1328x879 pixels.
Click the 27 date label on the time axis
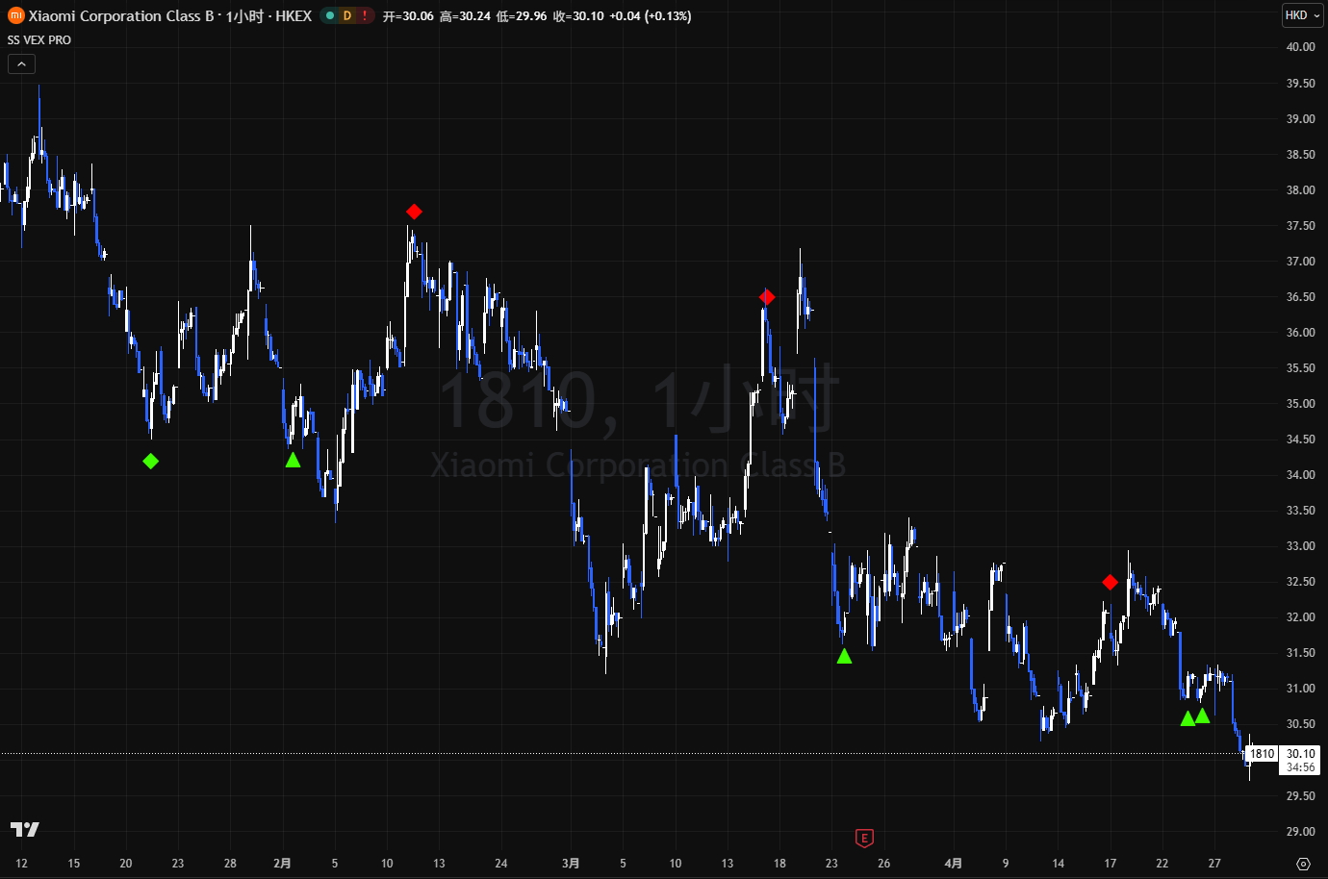pyautogui.click(x=1214, y=864)
